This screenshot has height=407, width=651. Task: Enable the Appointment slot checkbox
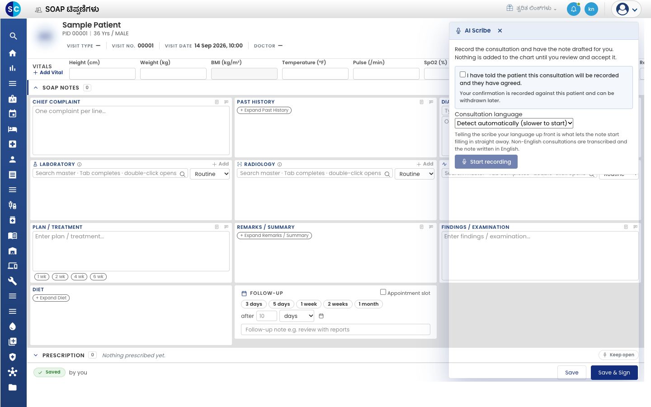point(383,292)
